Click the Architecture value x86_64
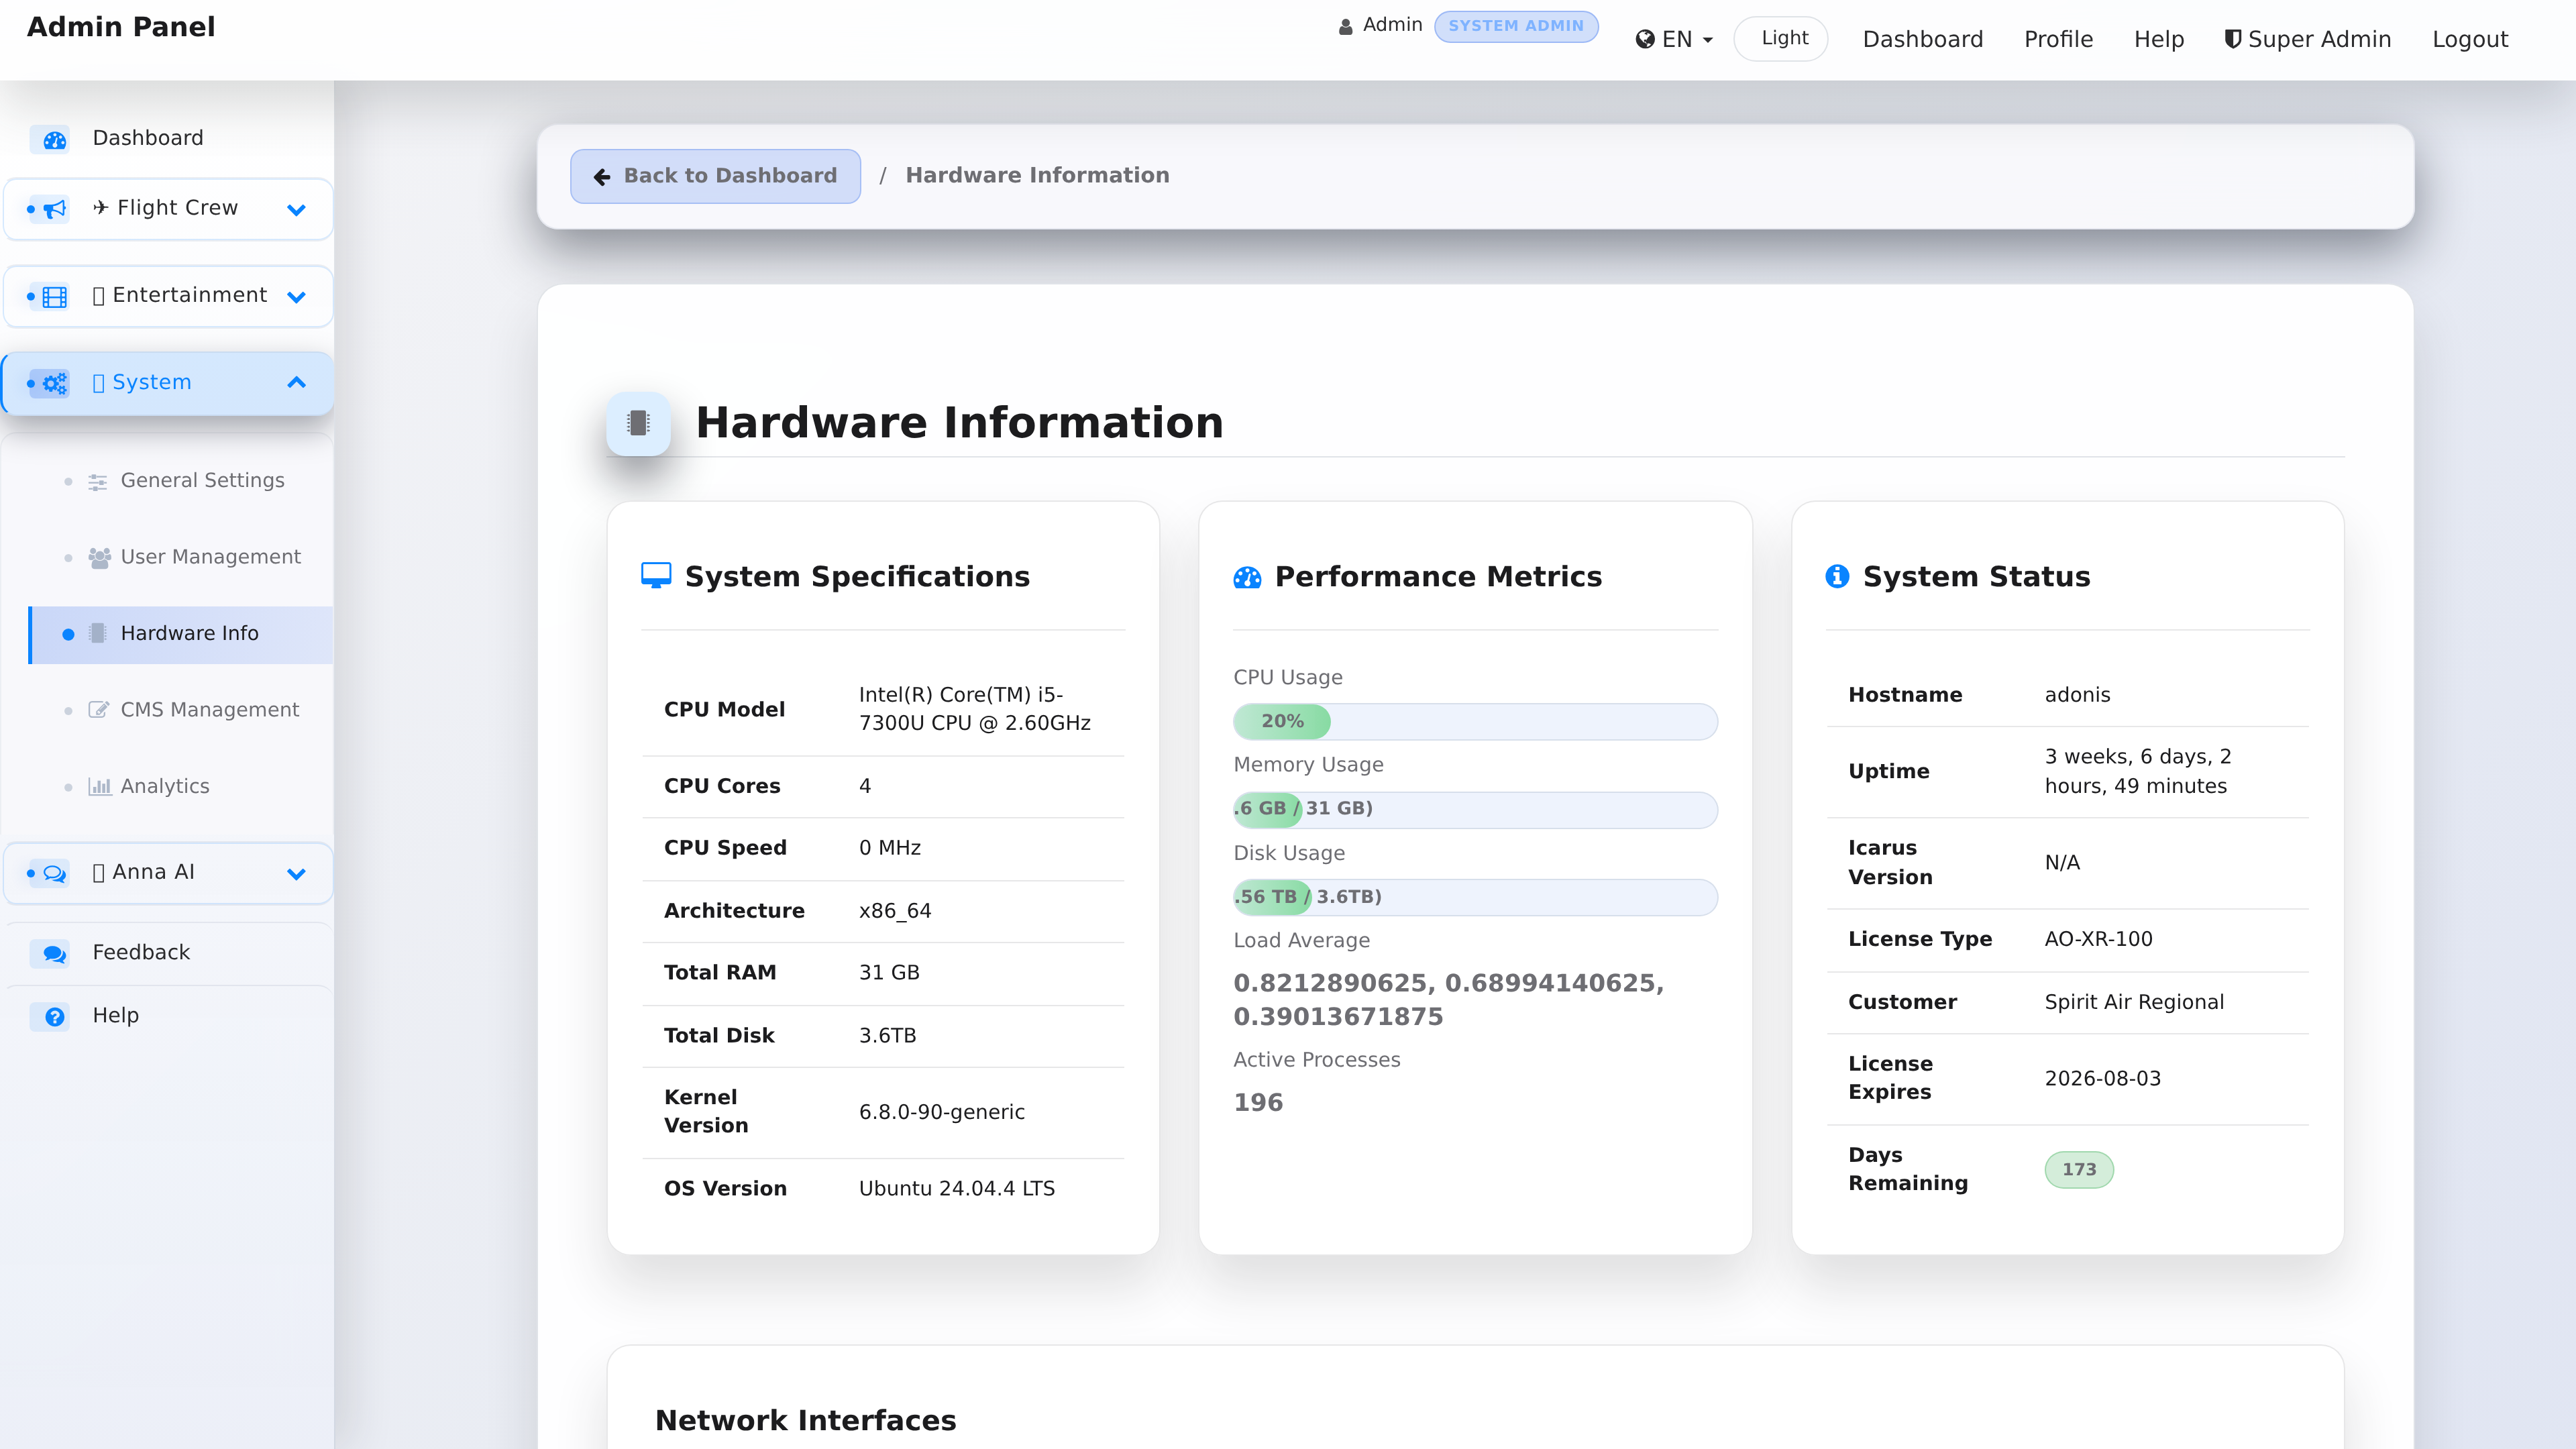2576x1449 pixels. point(894,911)
